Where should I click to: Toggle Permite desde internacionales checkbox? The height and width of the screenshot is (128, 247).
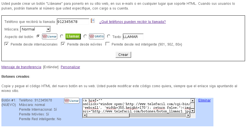[6, 44]
